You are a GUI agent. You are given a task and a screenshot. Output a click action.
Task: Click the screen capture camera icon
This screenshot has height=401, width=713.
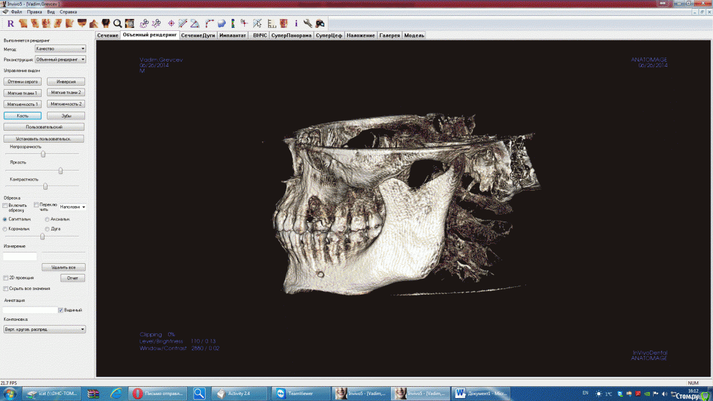coord(319,23)
